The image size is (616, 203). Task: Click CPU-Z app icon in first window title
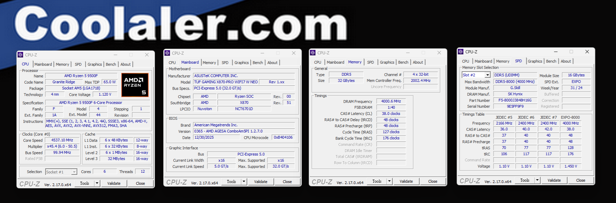[x=21, y=55]
